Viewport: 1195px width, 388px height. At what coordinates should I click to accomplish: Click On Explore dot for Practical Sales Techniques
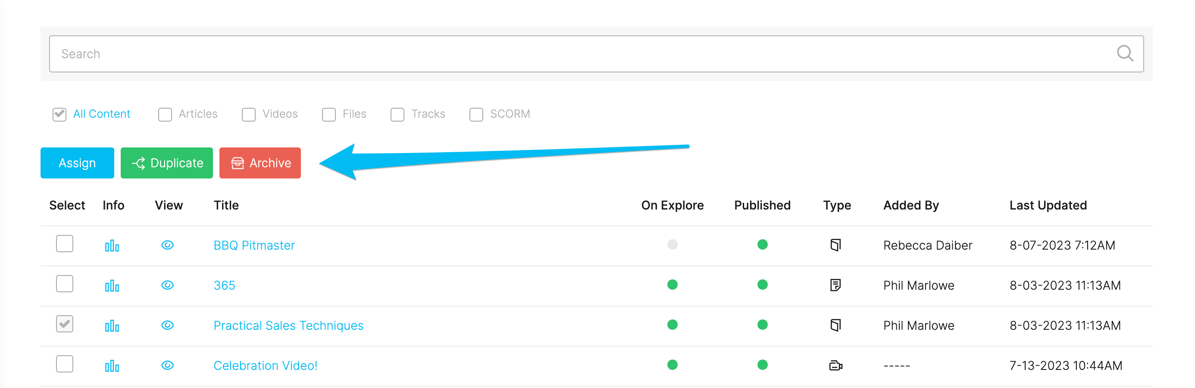click(672, 325)
